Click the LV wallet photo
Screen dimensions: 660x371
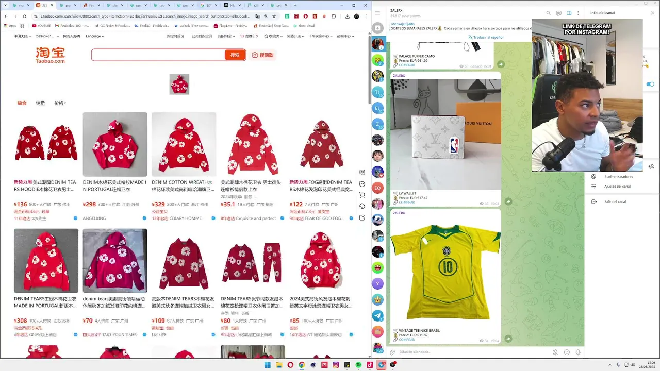point(445,134)
